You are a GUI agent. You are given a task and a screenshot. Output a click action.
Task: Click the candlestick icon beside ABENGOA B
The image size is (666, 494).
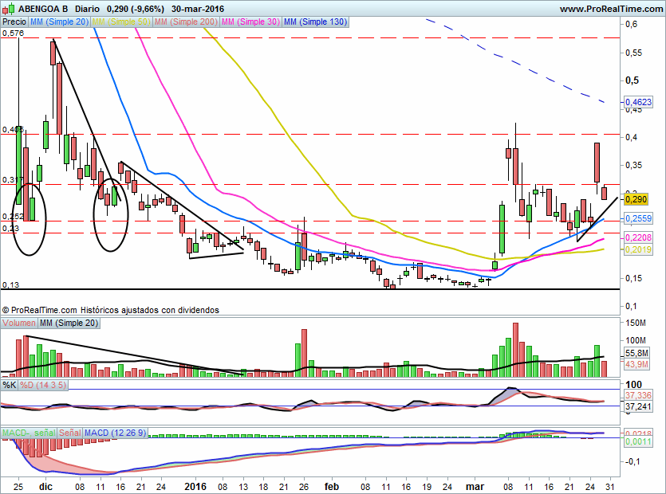(9, 9)
